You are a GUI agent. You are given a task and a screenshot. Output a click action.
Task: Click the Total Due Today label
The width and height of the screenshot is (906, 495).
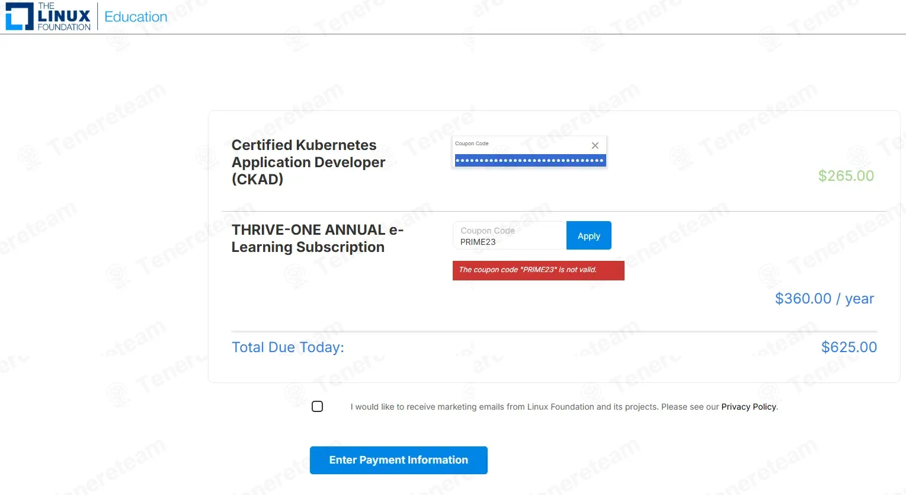click(x=288, y=347)
